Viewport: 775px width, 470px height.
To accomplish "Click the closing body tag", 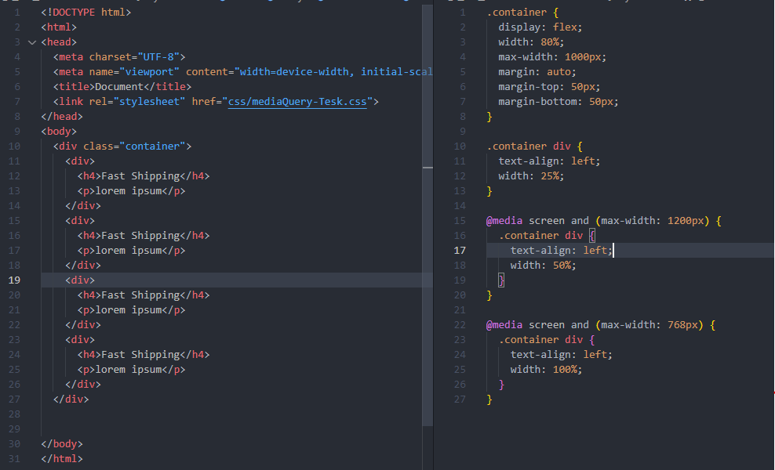I will [62, 444].
